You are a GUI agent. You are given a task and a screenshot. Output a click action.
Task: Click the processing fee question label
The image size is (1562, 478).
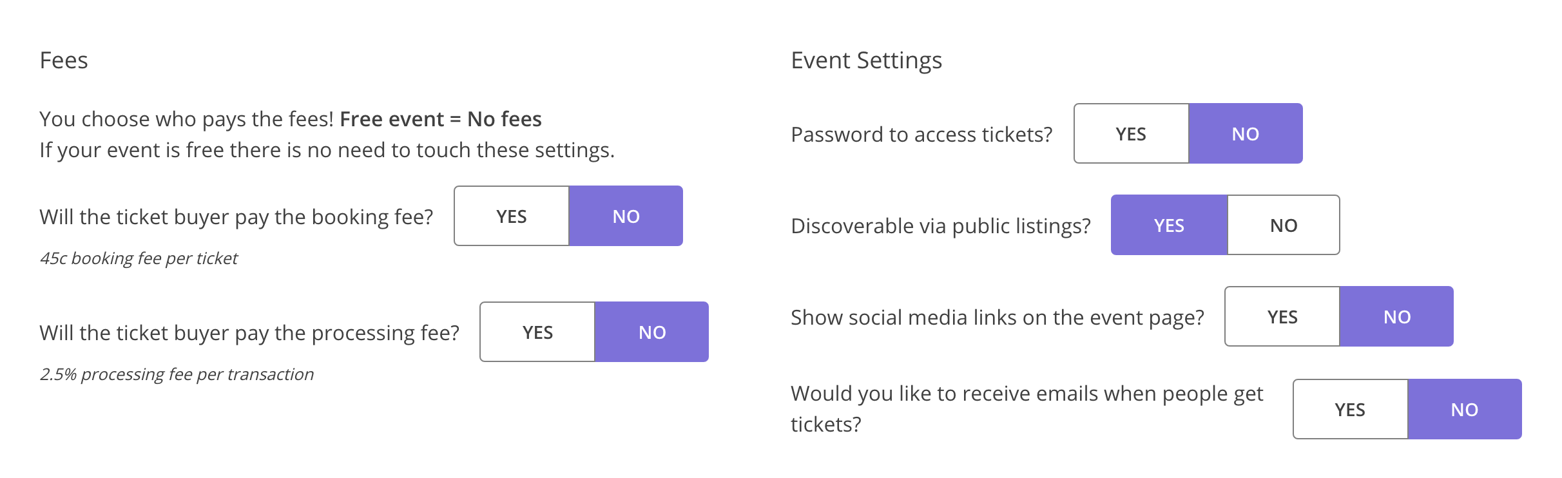(x=251, y=332)
